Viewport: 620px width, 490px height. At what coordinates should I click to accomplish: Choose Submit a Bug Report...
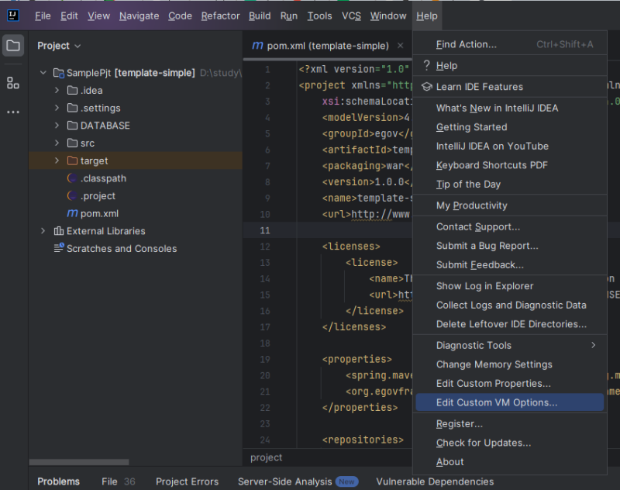click(x=510, y=246)
